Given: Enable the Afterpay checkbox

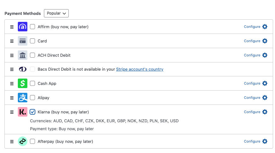Looking at the screenshot, I should click(x=32, y=142).
